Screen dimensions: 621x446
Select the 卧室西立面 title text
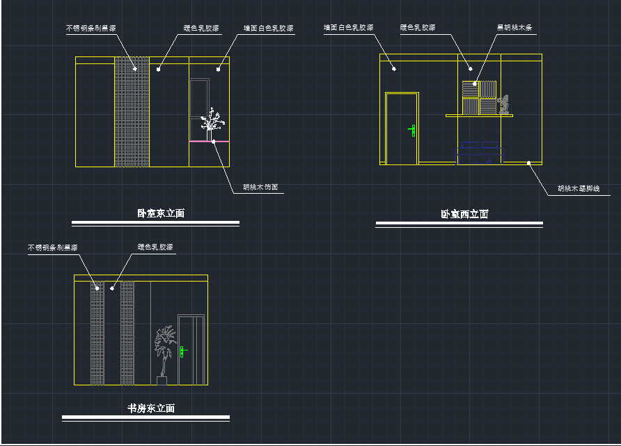pos(464,214)
